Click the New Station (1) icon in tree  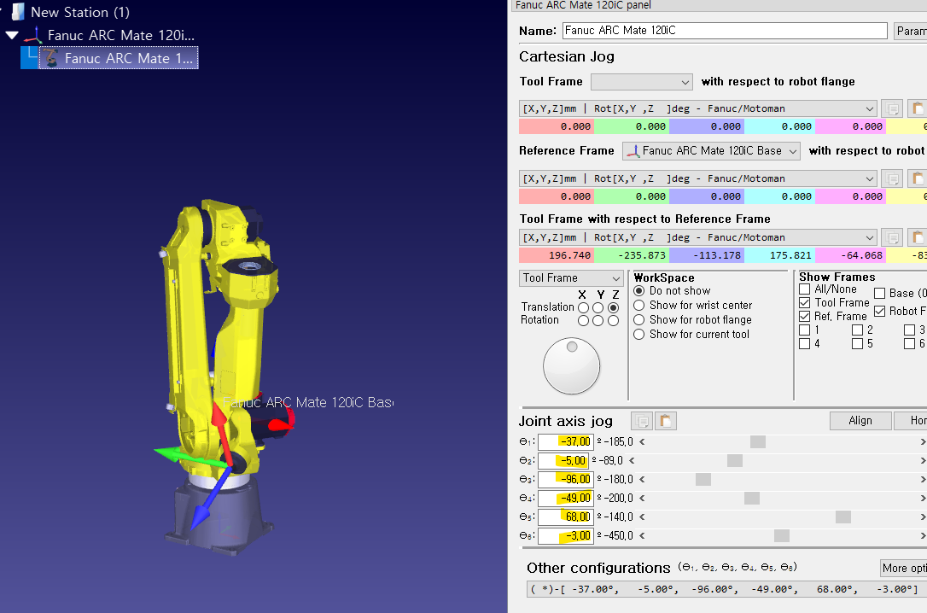tap(18, 12)
